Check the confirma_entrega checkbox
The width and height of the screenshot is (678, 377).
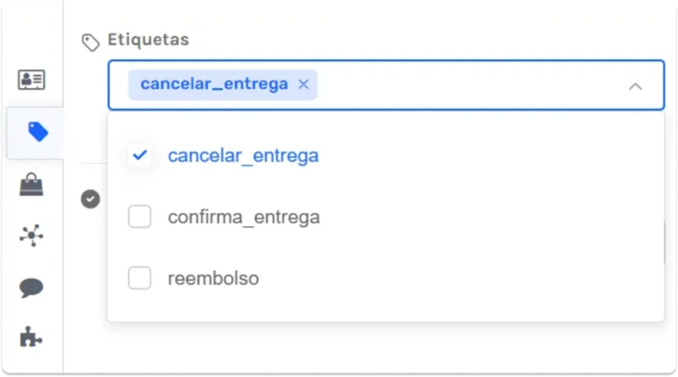(140, 217)
